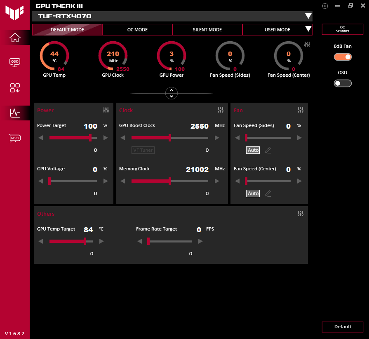The width and height of the screenshot is (369, 339).
Task: Edit Fan Speed (Sides) curve pencil icon
Action: [x=268, y=150]
